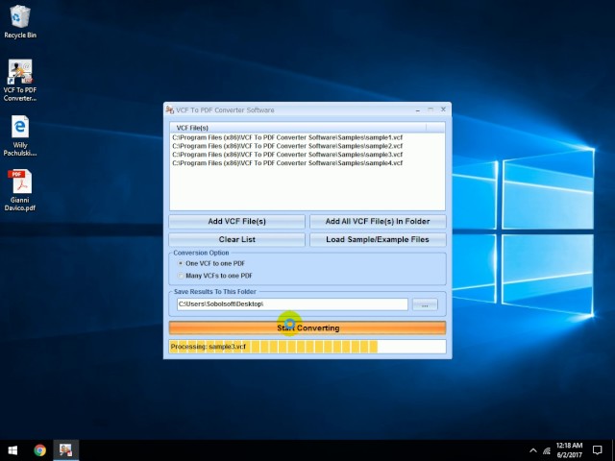The image size is (615, 461).
Task: Open VCF To PDF Converter desktop shortcut
Action: (20, 81)
